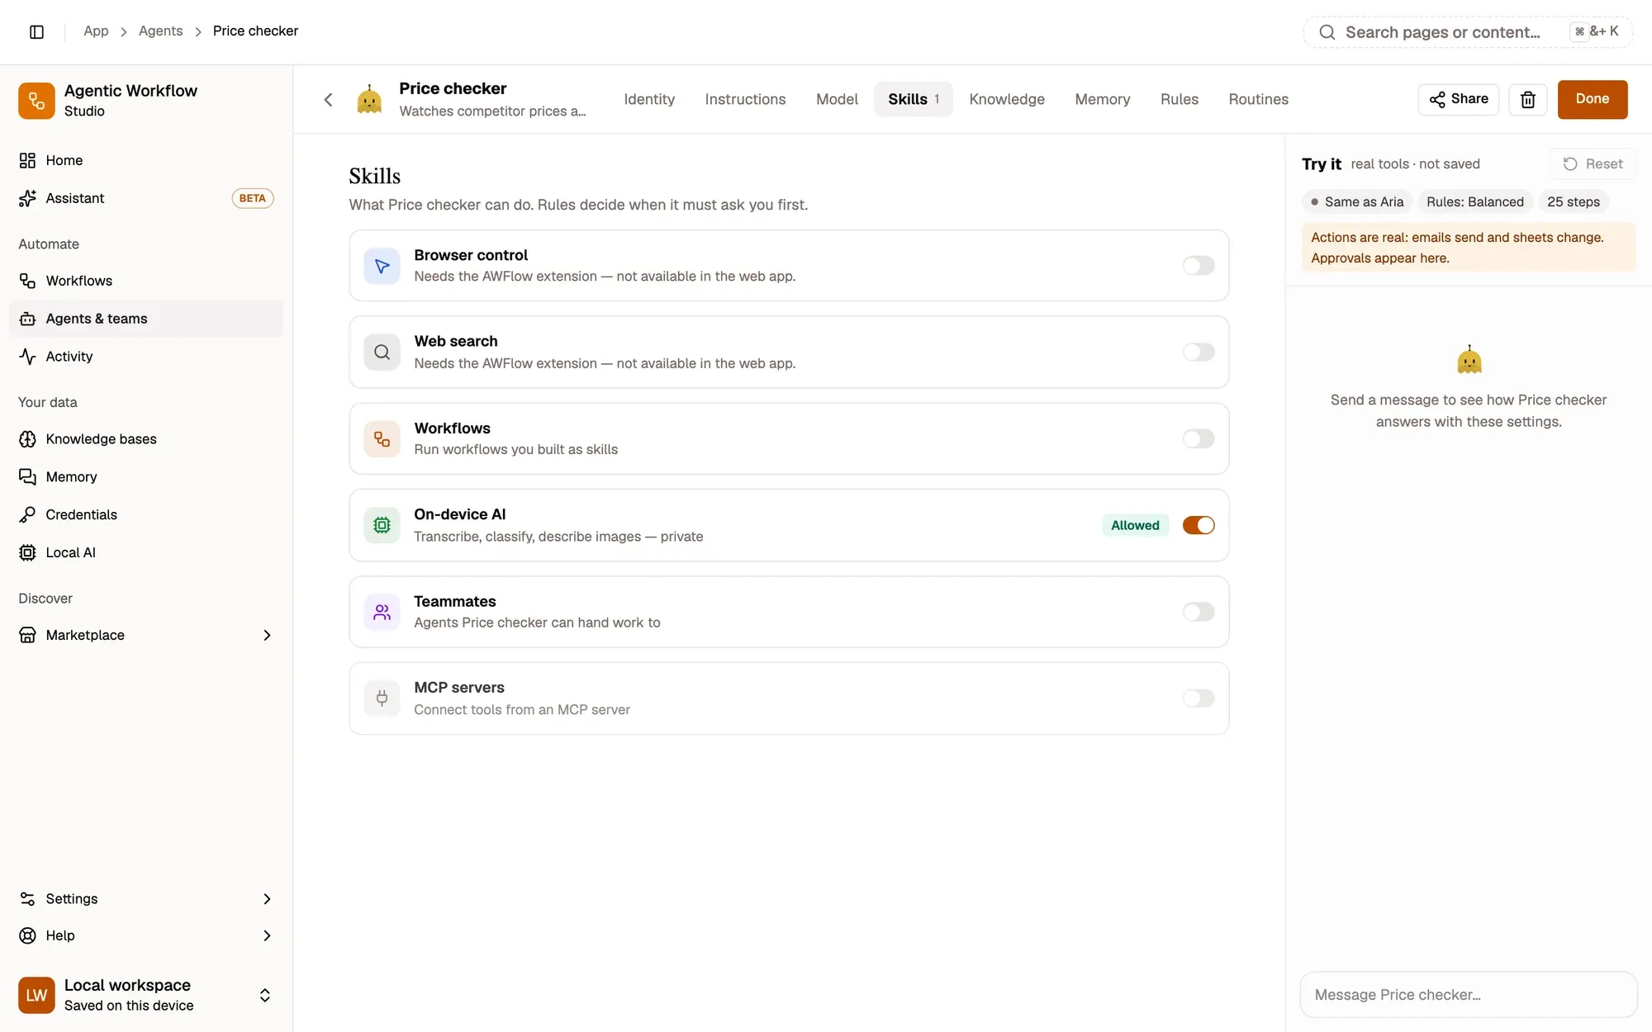Click the back arrow beside Price checker
Image resolution: width=1652 pixels, height=1032 pixels.
tap(328, 99)
